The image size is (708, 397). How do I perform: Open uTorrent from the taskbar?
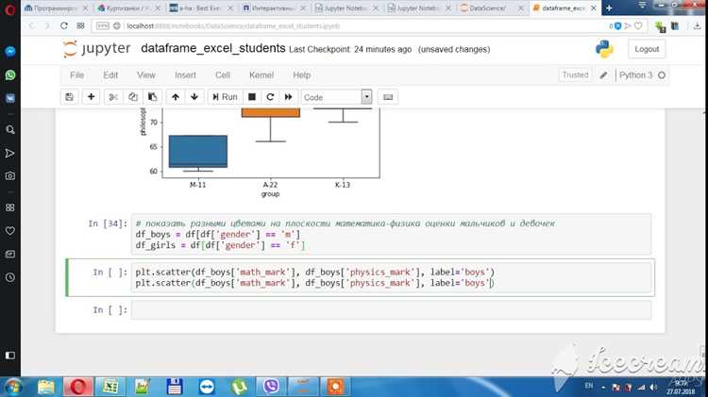(x=239, y=387)
